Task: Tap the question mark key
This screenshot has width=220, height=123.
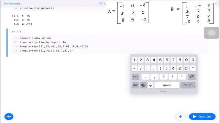Action: [x=164, y=77]
